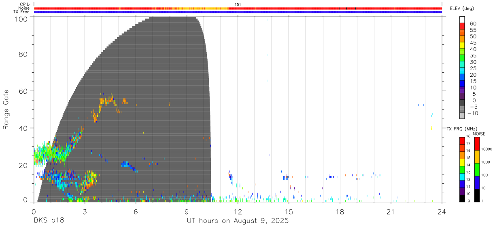The image size is (497, 229).
Task: Click the green segment of the NOISE colorbar
Action: coord(477,170)
